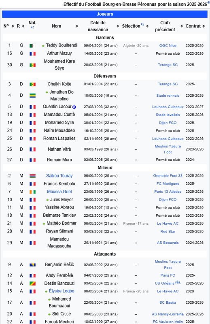Click the Congo flag beside Destin Banzouzi
The width and height of the screenshot is (210, 324).
coord(32,283)
